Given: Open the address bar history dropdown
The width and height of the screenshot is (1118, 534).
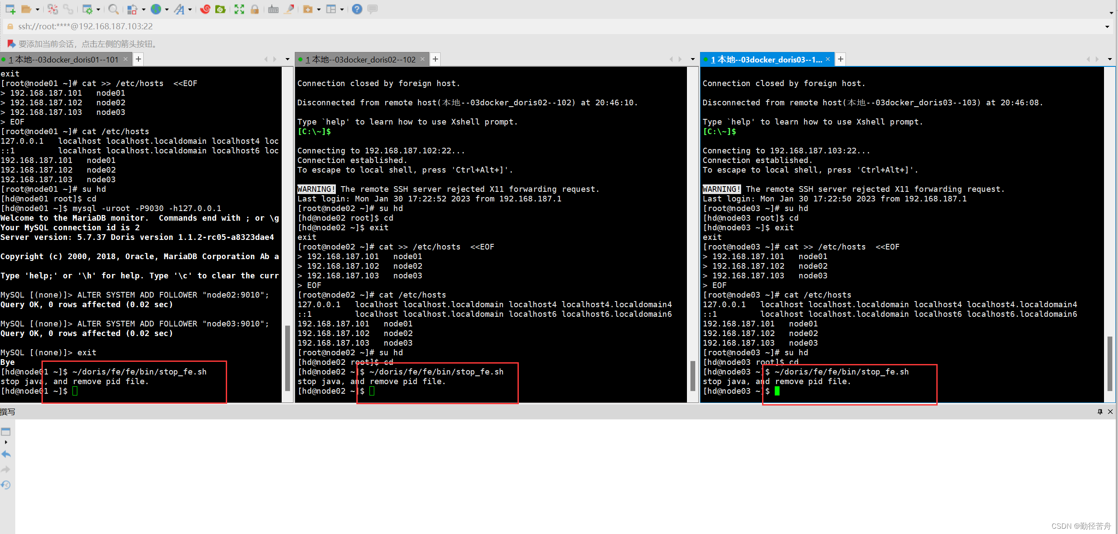Looking at the screenshot, I should [x=1107, y=27].
